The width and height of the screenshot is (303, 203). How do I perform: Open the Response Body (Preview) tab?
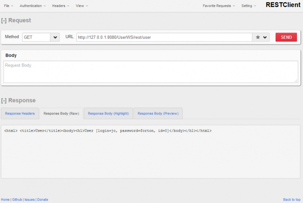click(158, 114)
